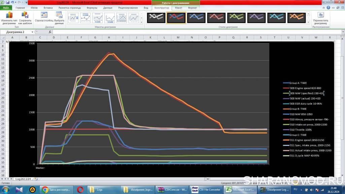Viewport: 345px width, 194px height.
Task: Click the insert function fx icon
Action: pos(50,32)
